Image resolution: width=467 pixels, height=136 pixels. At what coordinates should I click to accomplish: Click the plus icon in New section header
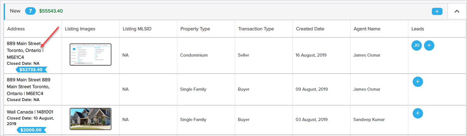(x=437, y=11)
